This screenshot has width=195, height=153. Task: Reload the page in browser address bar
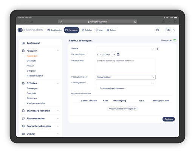(135, 21)
